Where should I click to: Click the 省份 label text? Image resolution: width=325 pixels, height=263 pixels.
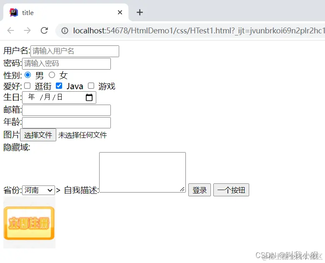(12, 190)
